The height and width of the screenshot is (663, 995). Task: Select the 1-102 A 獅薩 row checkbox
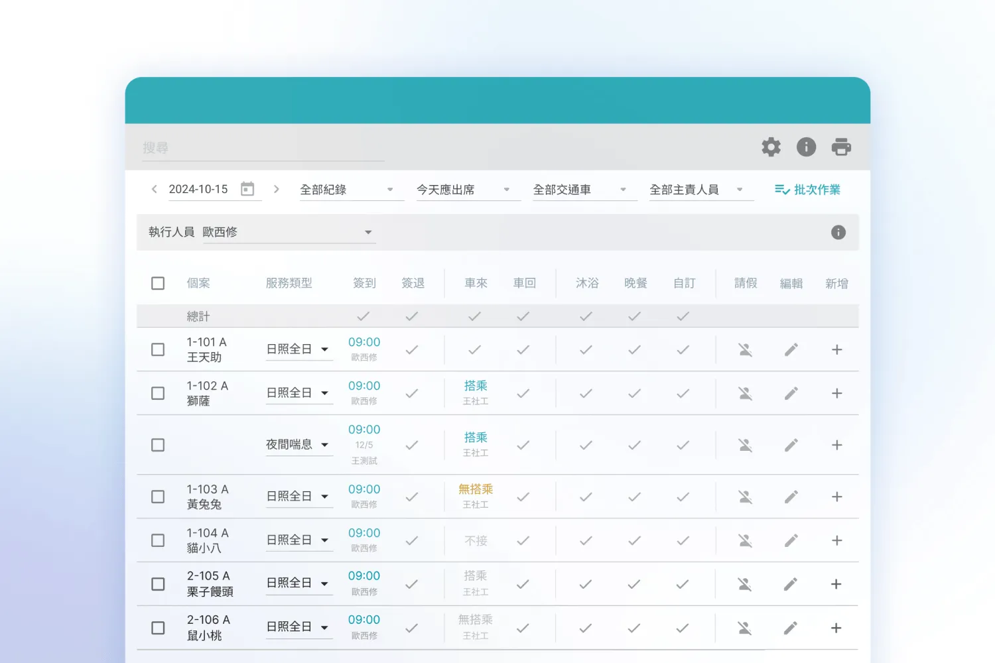[x=158, y=393]
